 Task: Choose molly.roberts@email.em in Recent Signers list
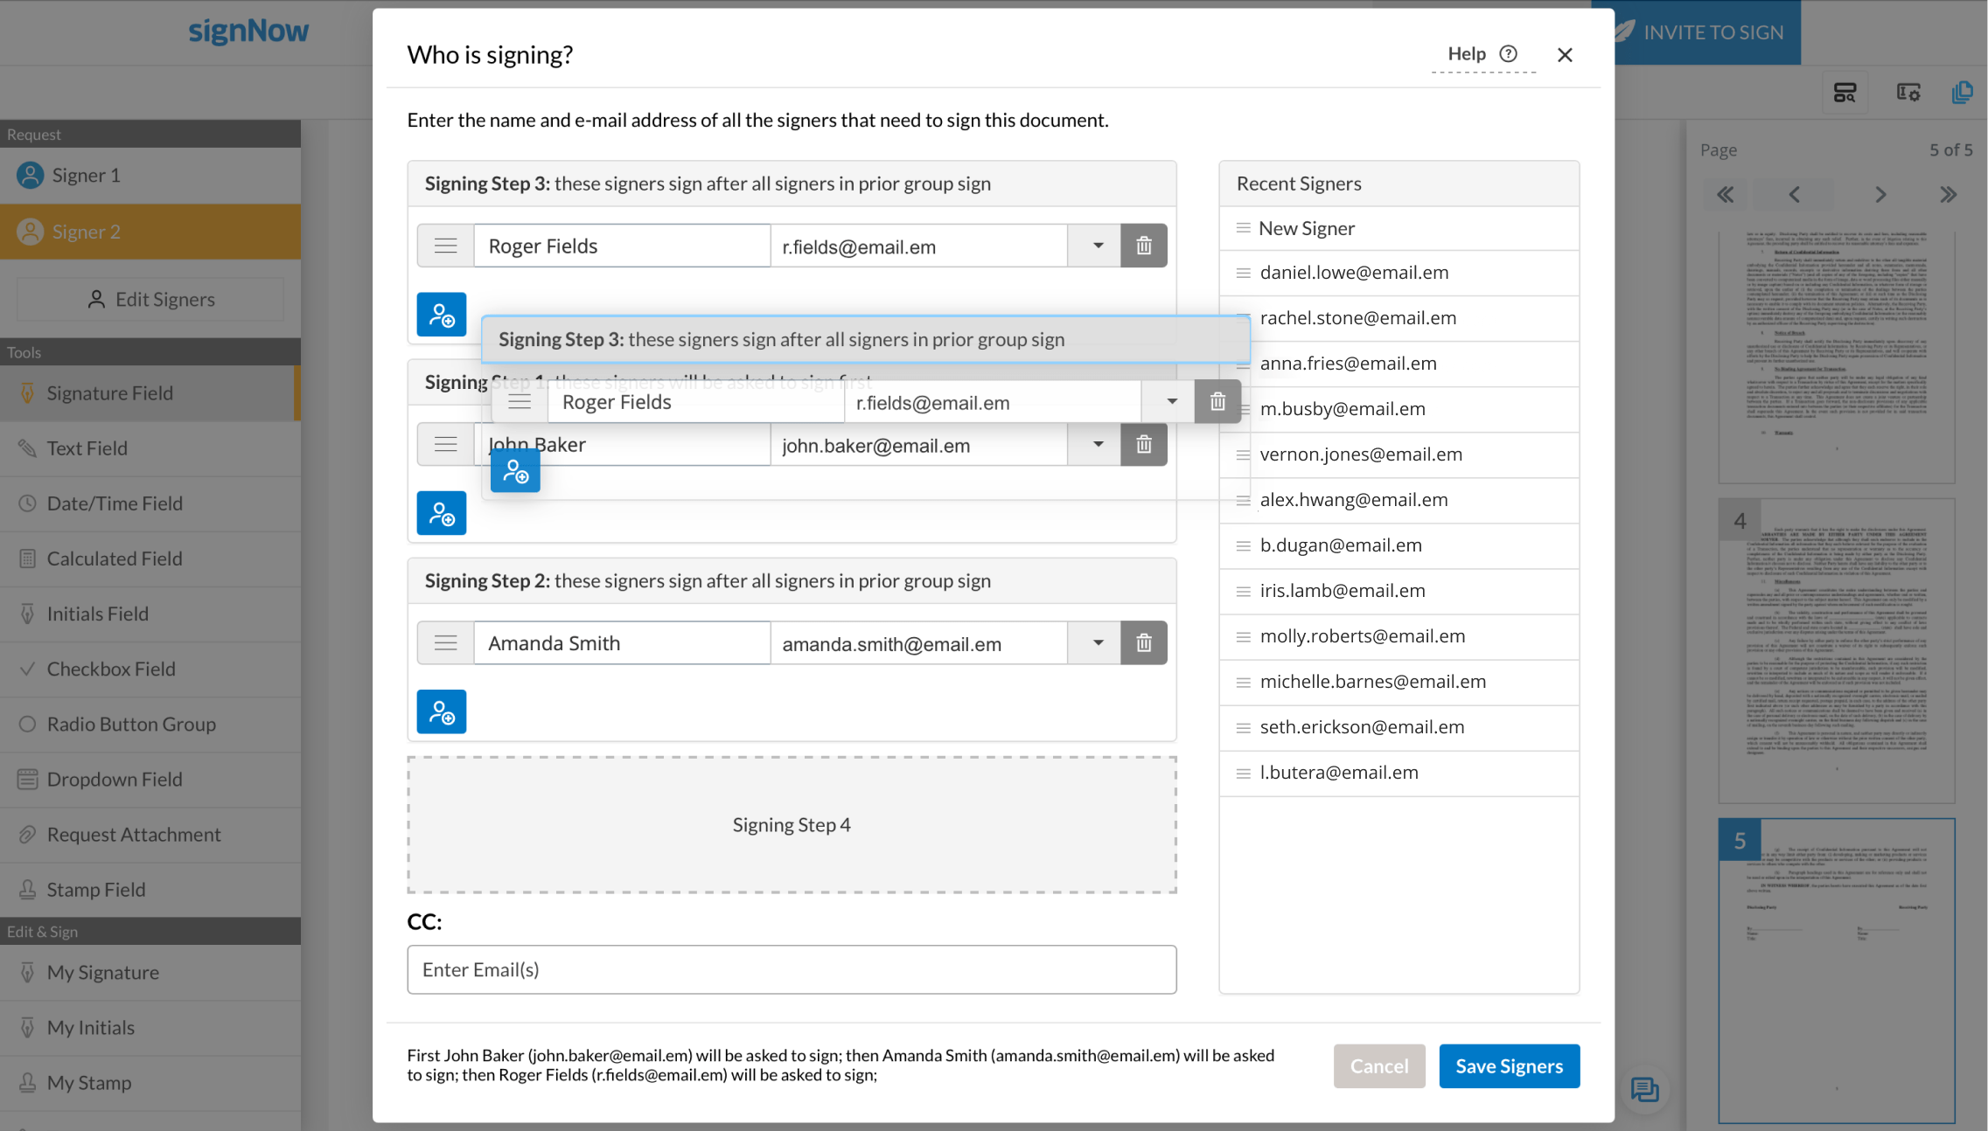tap(1362, 636)
